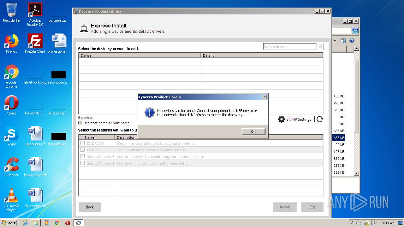Image resolution: width=404 pixels, height=227 pixels.
Task: Select the jaccounts.rtf desktop file
Action: coord(35,136)
